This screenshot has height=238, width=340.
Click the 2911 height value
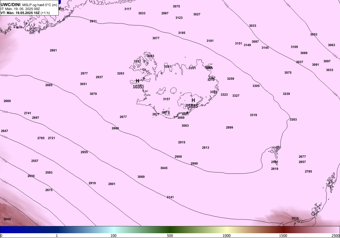93,21
